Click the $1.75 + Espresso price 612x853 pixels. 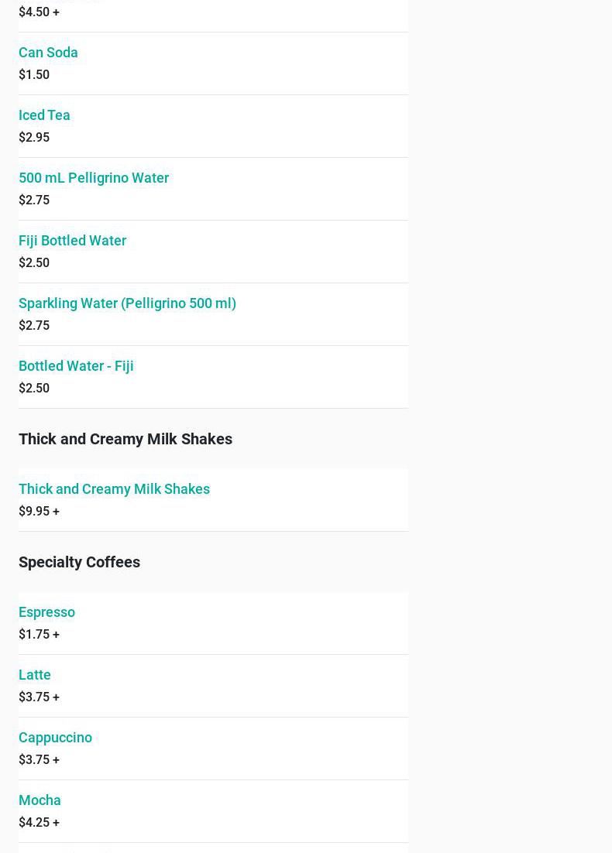click(x=40, y=634)
